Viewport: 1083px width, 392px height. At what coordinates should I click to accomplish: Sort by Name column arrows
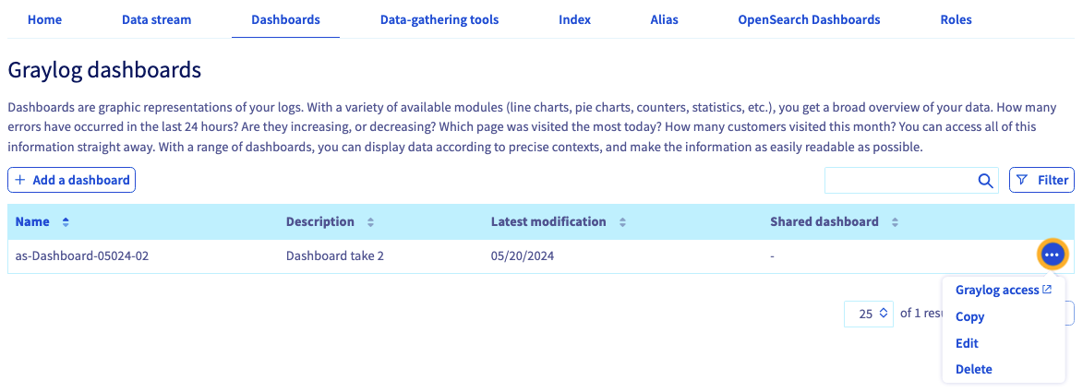click(66, 222)
